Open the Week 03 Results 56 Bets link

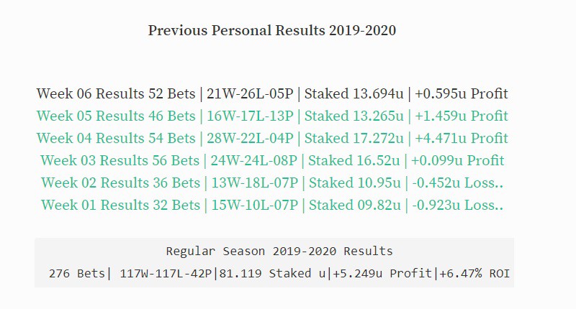(272, 161)
